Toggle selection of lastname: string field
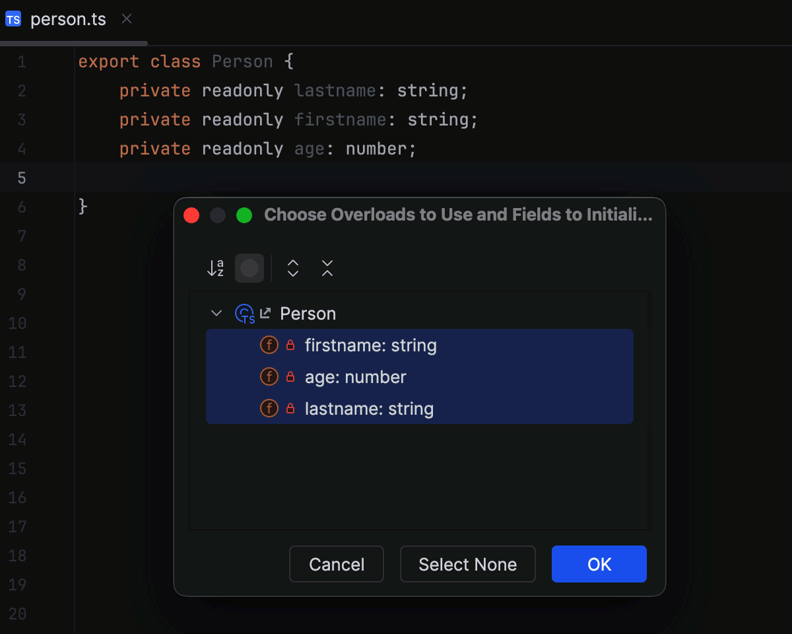Image resolution: width=792 pixels, height=634 pixels. [368, 408]
